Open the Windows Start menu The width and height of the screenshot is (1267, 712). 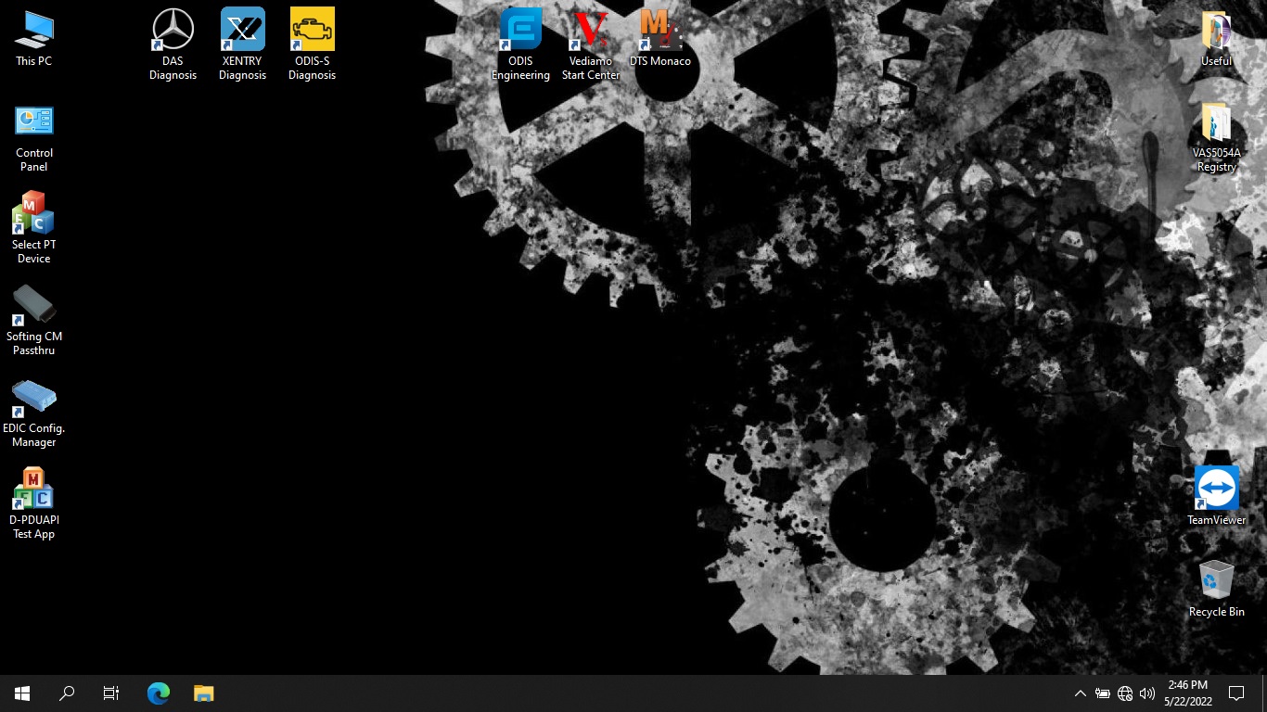point(22,693)
